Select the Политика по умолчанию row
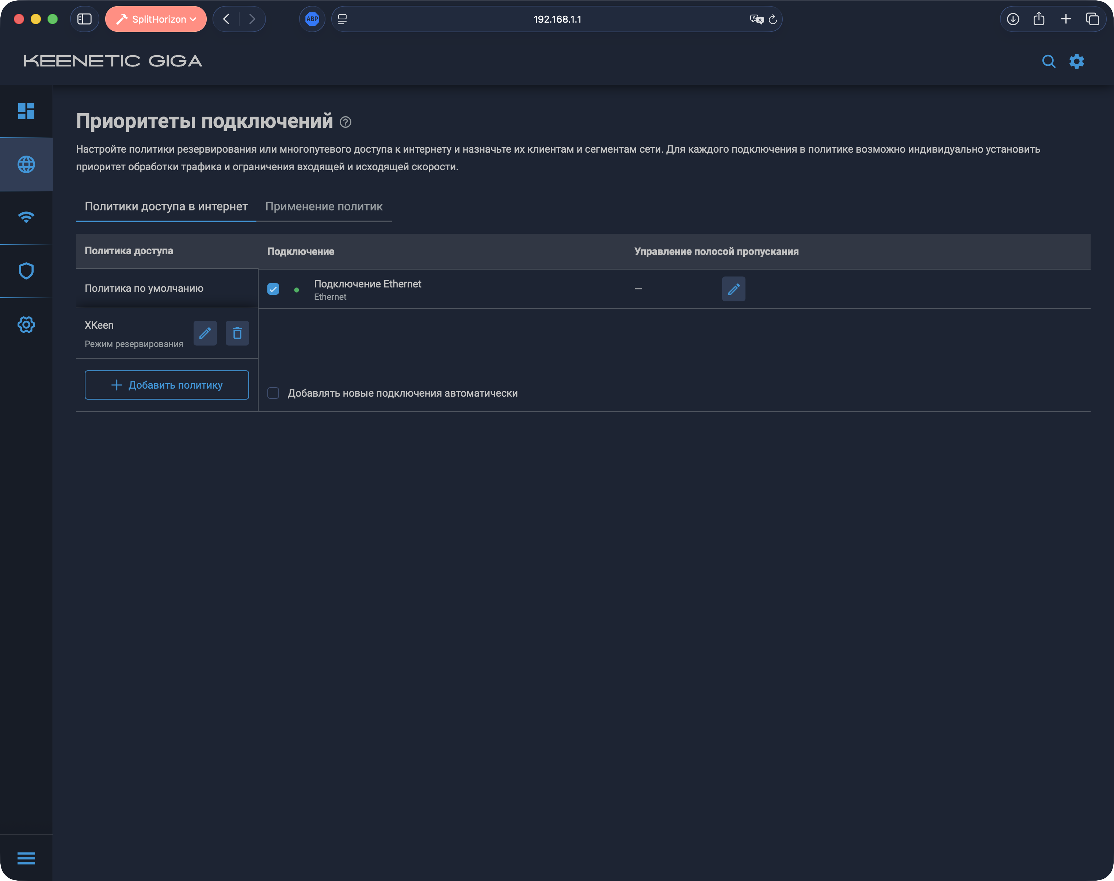 [x=167, y=288]
